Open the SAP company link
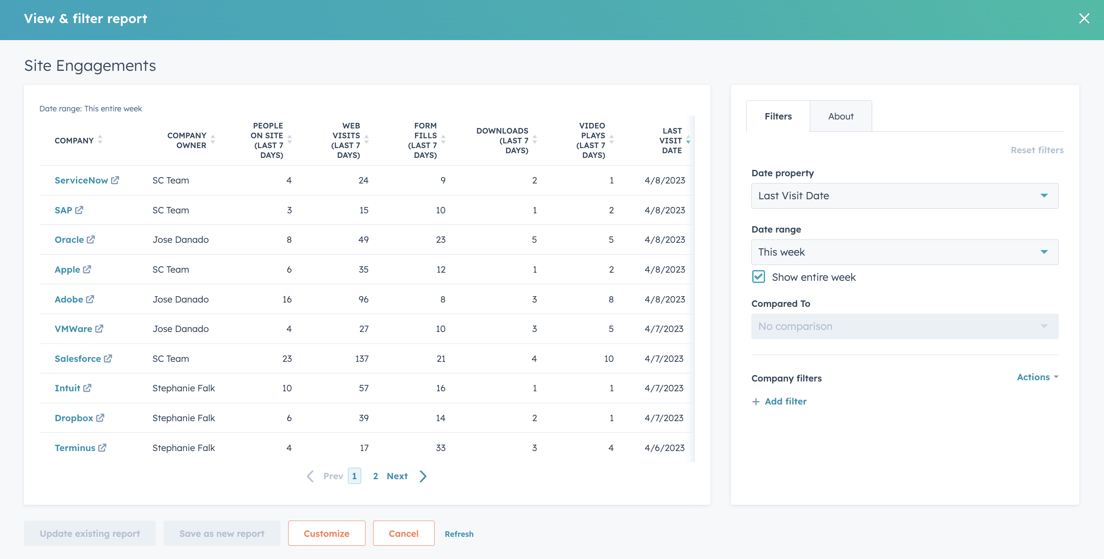This screenshot has height=559, width=1104. point(64,210)
